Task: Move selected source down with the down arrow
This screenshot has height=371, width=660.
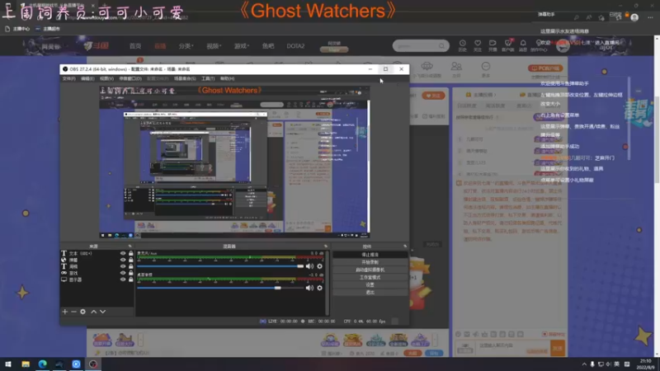Action: coord(102,312)
